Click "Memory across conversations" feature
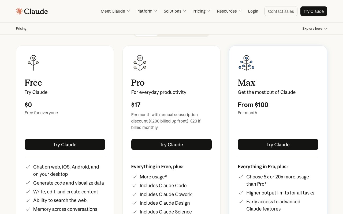Screen dimensions: 343x214 pyautogui.click(x=65, y=209)
